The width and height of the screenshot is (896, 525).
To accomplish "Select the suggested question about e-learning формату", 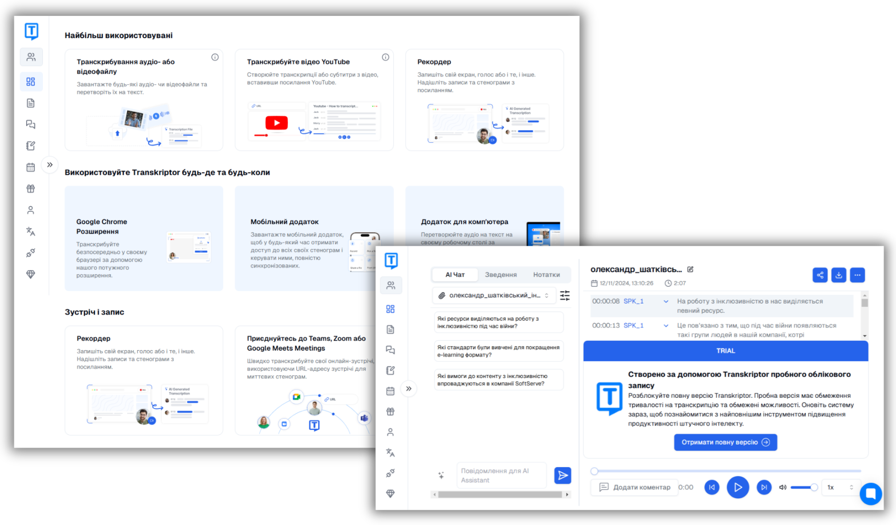I will point(498,351).
